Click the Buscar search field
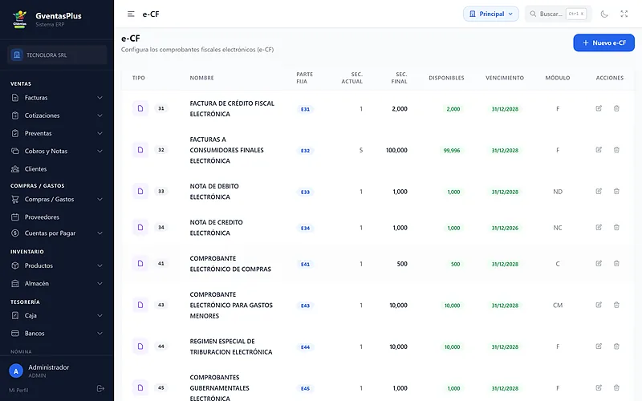Viewport: 642px width, 401px height. (558, 14)
